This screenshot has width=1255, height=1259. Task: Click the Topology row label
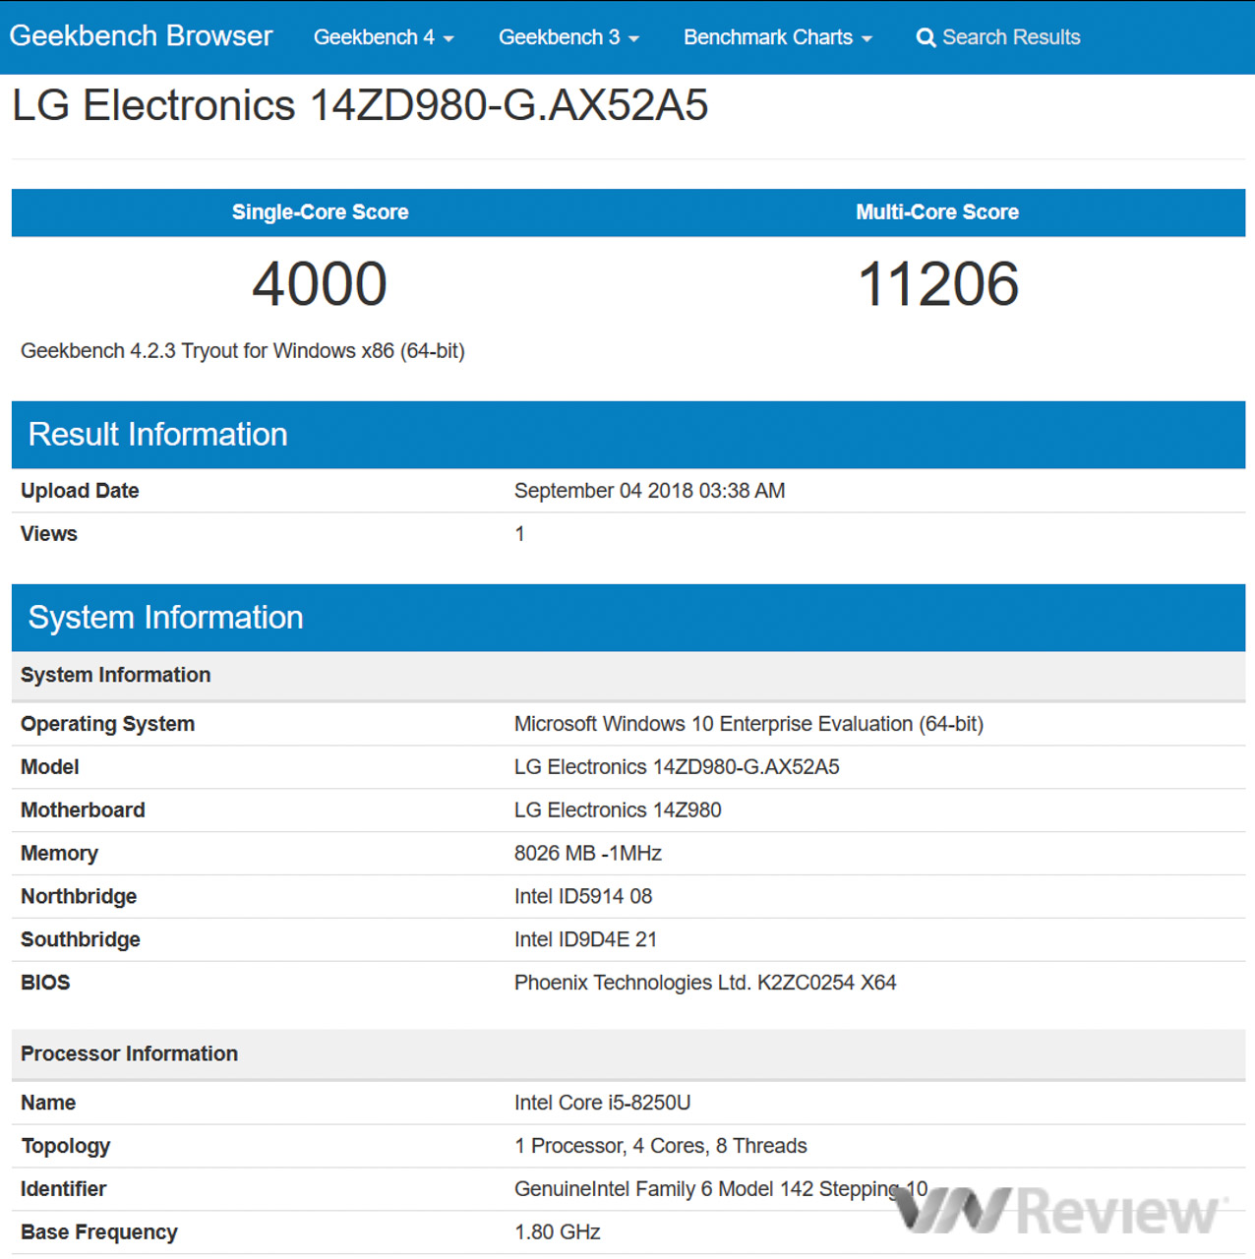coord(66,1147)
